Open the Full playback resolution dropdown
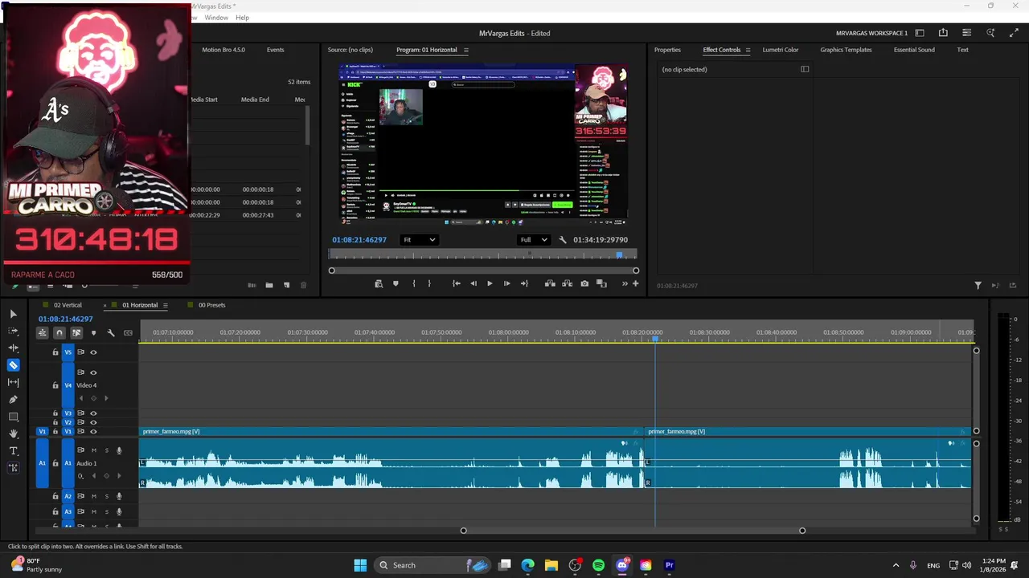1029x578 pixels. pos(534,240)
